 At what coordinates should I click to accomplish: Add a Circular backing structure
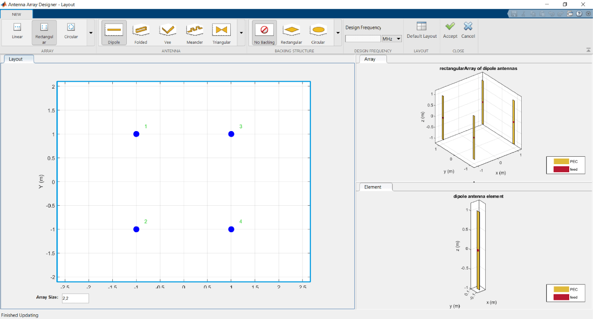click(x=318, y=32)
